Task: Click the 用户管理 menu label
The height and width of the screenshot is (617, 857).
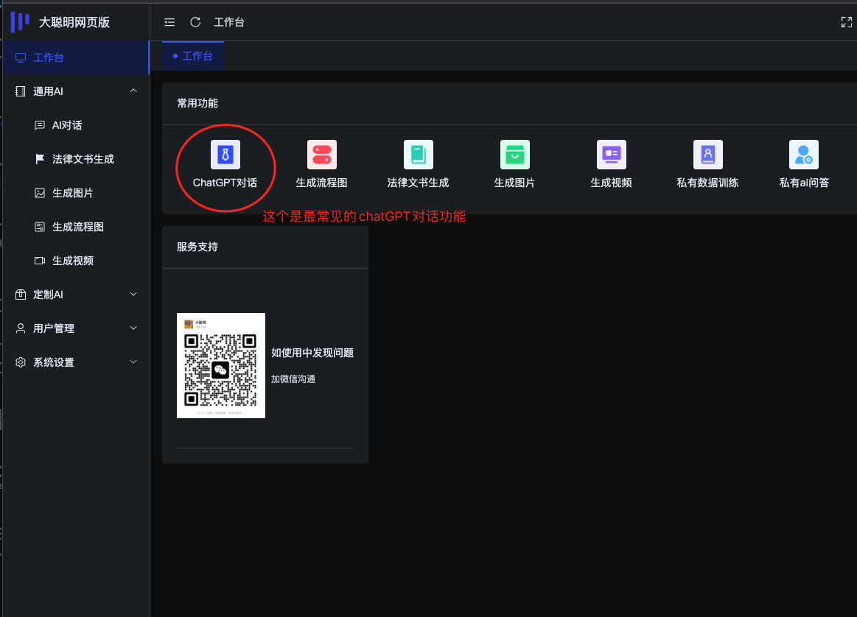Action: (54, 328)
